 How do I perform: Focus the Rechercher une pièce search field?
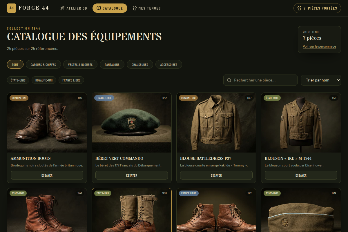click(x=260, y=80)
